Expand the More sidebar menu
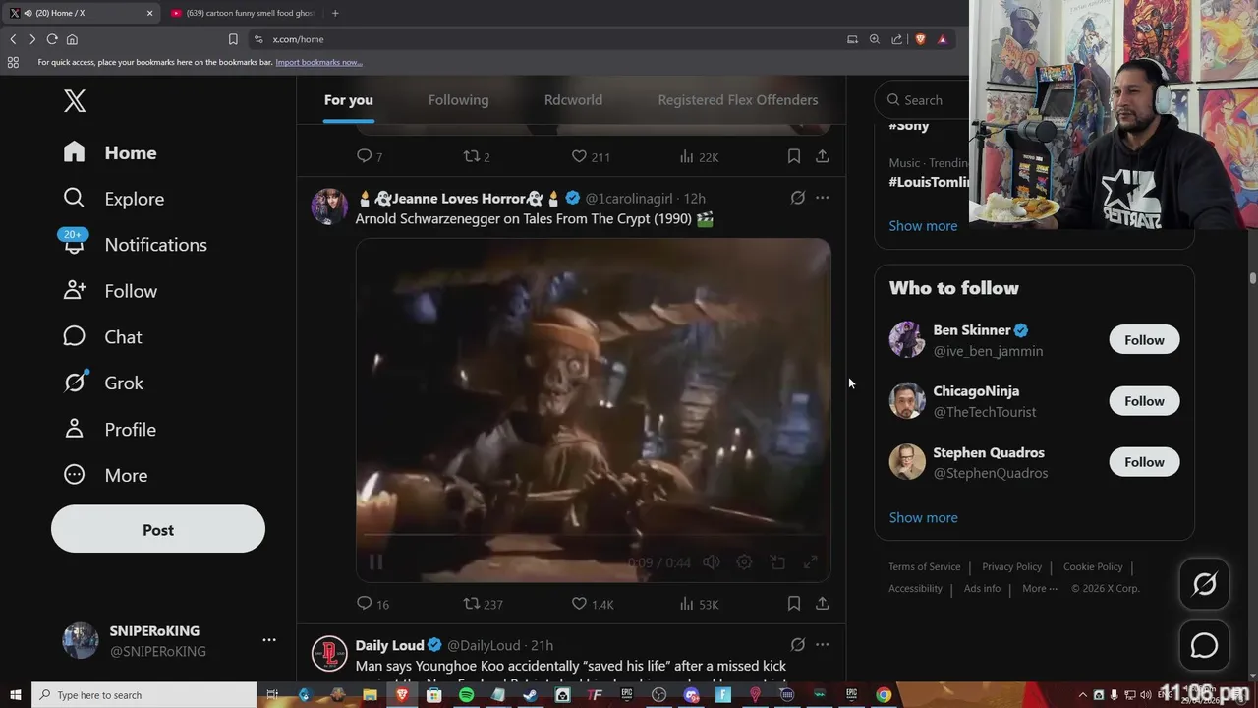The width and height of the screenshot is (1258, 708). pos(105,475)
